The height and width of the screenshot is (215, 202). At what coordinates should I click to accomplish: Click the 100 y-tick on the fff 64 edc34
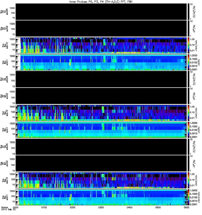13,148
